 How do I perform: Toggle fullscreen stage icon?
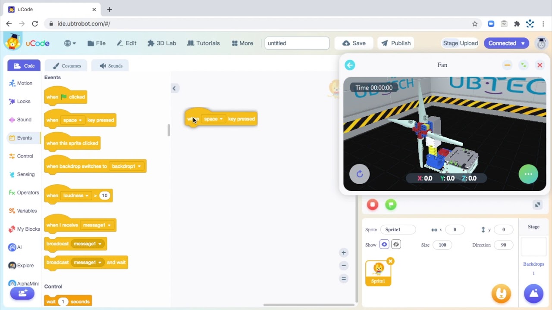[x=537, y=205]
